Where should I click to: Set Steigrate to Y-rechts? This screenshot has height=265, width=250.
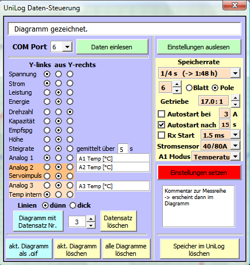pos(70,149)
